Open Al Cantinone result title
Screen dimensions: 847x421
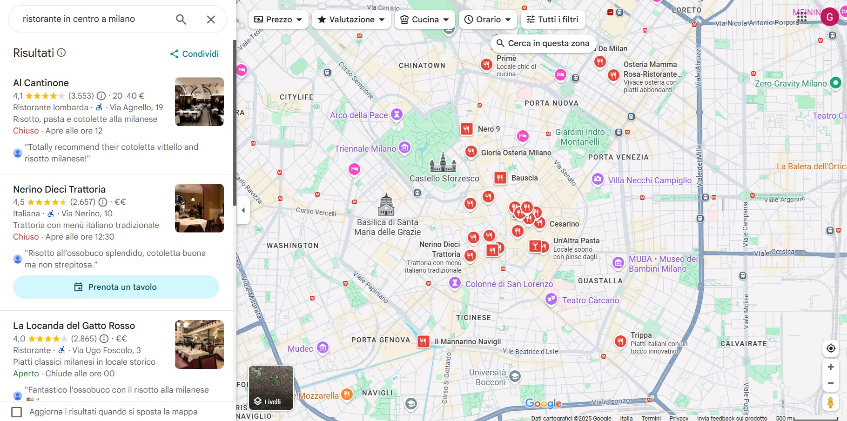[41, 83]
